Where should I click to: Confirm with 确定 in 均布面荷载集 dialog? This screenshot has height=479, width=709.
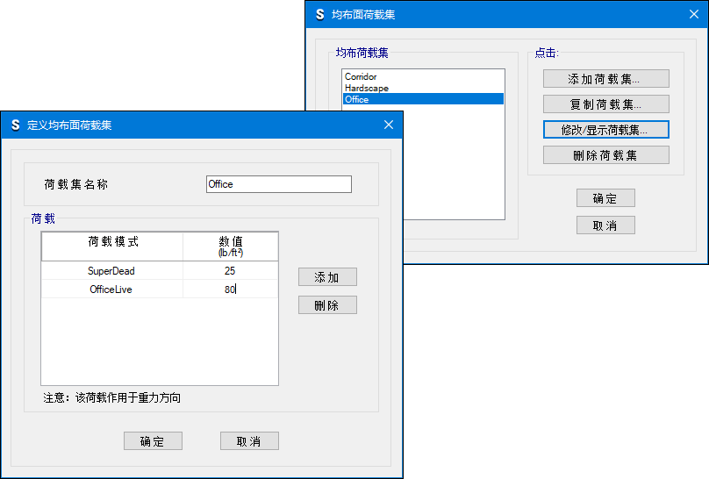[605, 198]
